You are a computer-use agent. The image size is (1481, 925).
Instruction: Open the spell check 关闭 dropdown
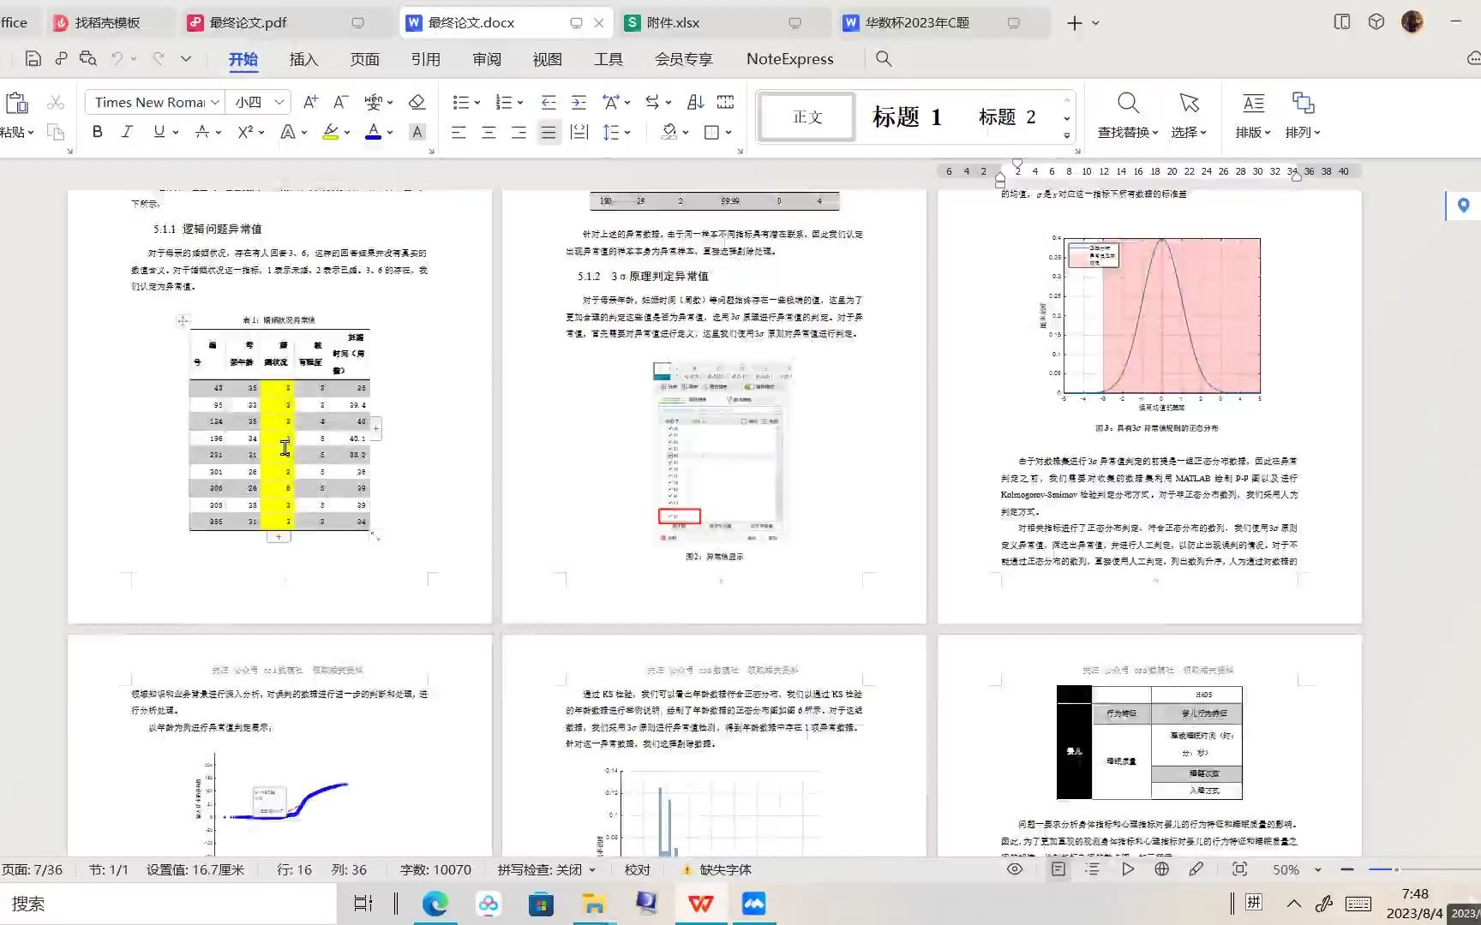click(x=591, y=869)
